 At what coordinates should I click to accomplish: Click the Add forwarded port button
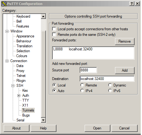[125, 70]
